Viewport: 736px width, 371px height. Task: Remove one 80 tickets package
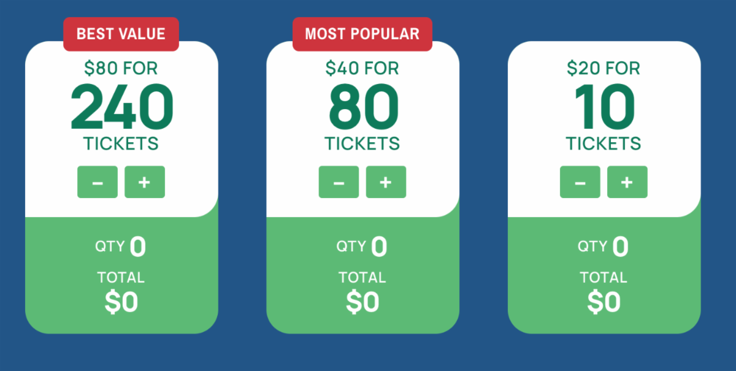(x=339, y=182)
